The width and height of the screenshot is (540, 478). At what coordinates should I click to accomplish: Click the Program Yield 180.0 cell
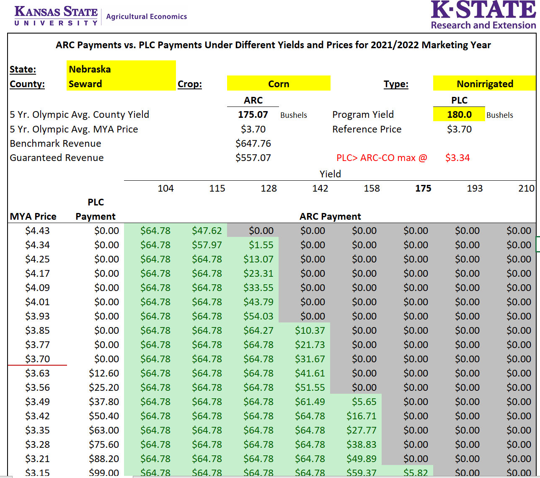coord(459,114)
